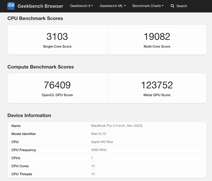Click the Name row label

tap(16, 126)
